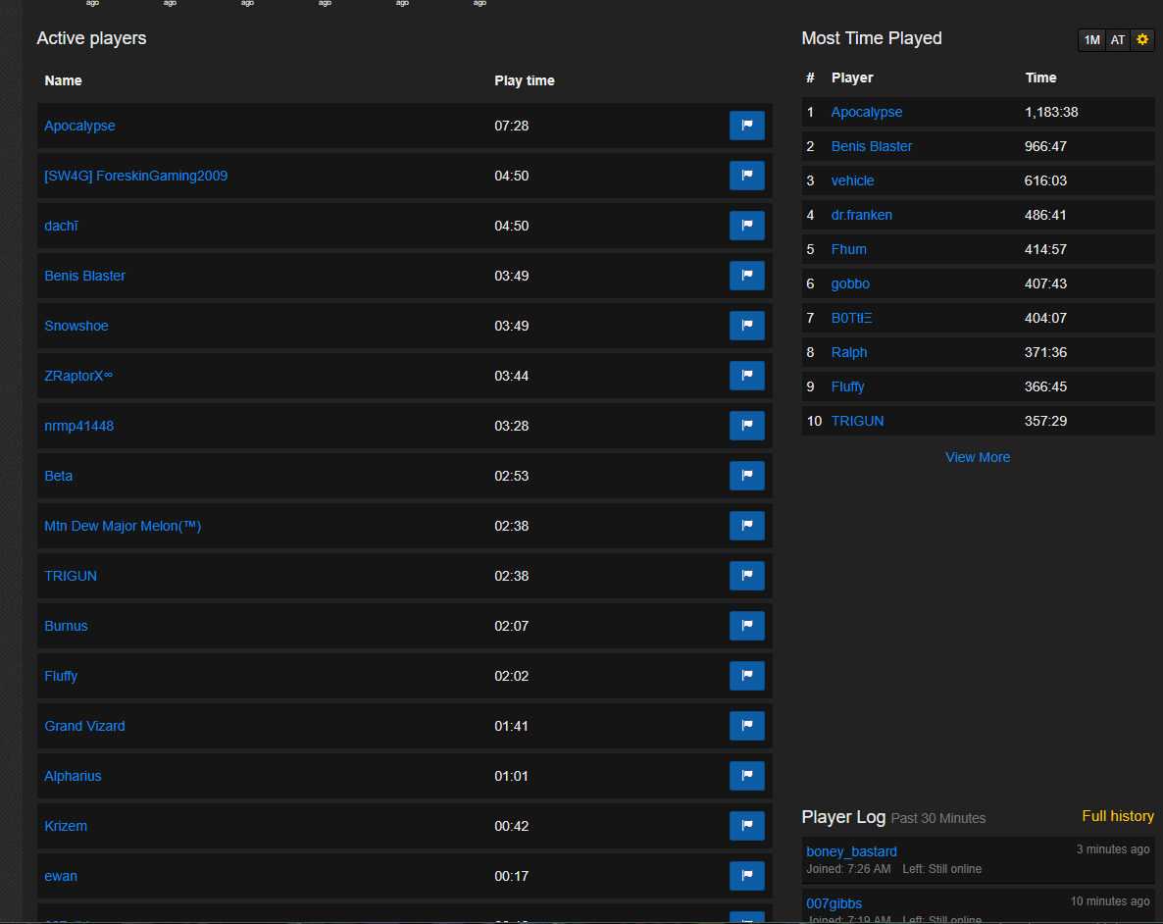Flag Fluffy in the Active players list

[747, 676]
